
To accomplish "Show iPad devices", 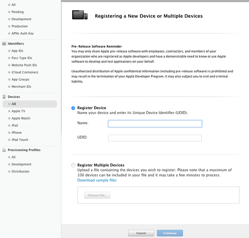I will [x=15, y=125].
